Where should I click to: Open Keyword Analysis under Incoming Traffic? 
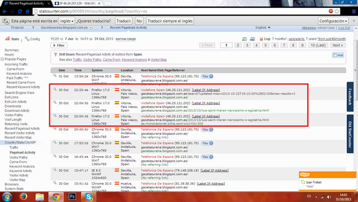pos(19,73)
